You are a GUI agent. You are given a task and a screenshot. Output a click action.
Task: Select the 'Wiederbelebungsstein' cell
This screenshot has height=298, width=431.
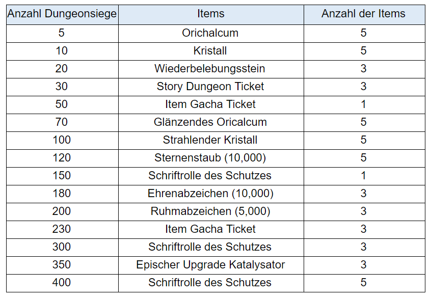tap(210, 69)
